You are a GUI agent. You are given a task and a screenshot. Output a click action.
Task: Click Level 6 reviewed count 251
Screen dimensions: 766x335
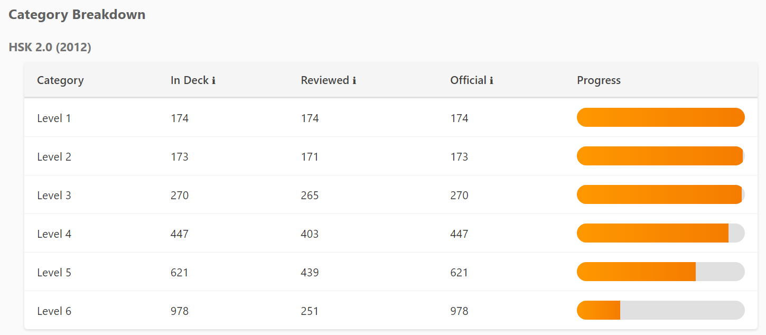click(310, 311)
